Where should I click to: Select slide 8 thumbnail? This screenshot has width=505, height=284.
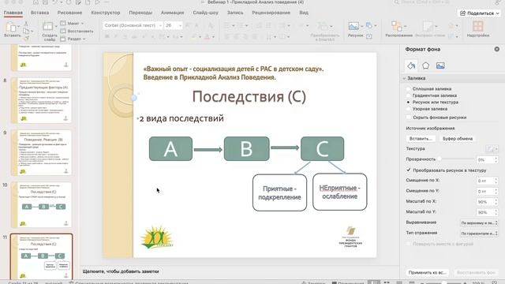(41, 100)
